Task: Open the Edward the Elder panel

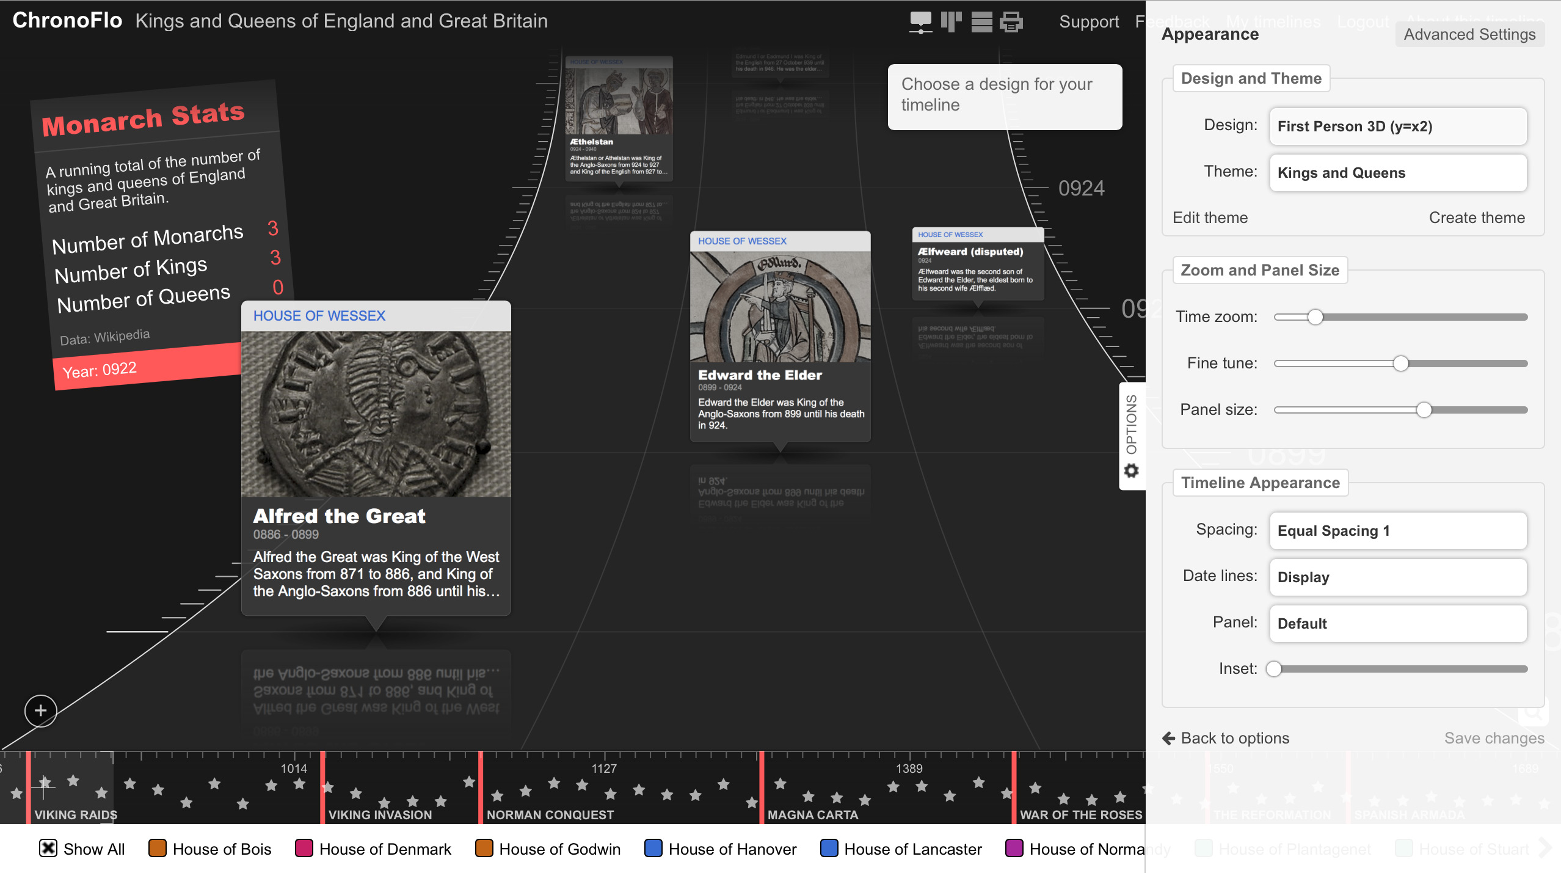Action: point(780,336)
